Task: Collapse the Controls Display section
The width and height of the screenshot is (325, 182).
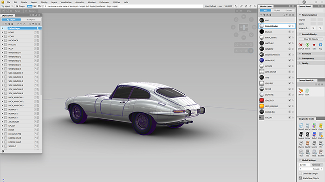Action: [300, 34]
